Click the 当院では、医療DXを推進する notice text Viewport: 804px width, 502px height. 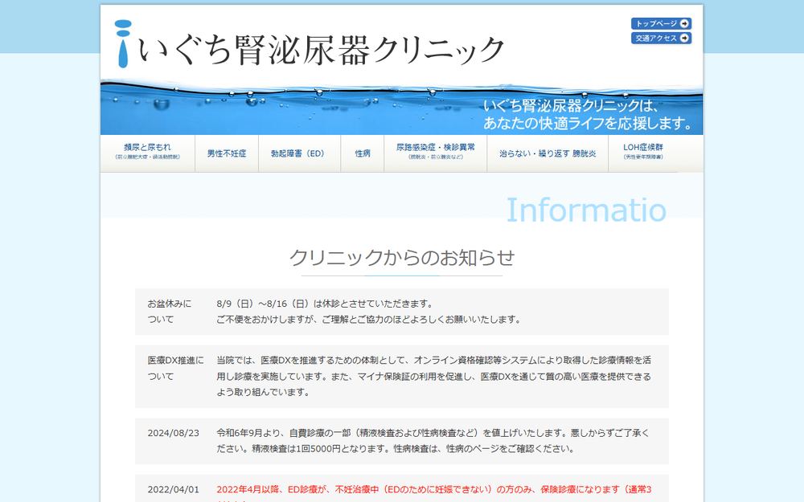434,376
